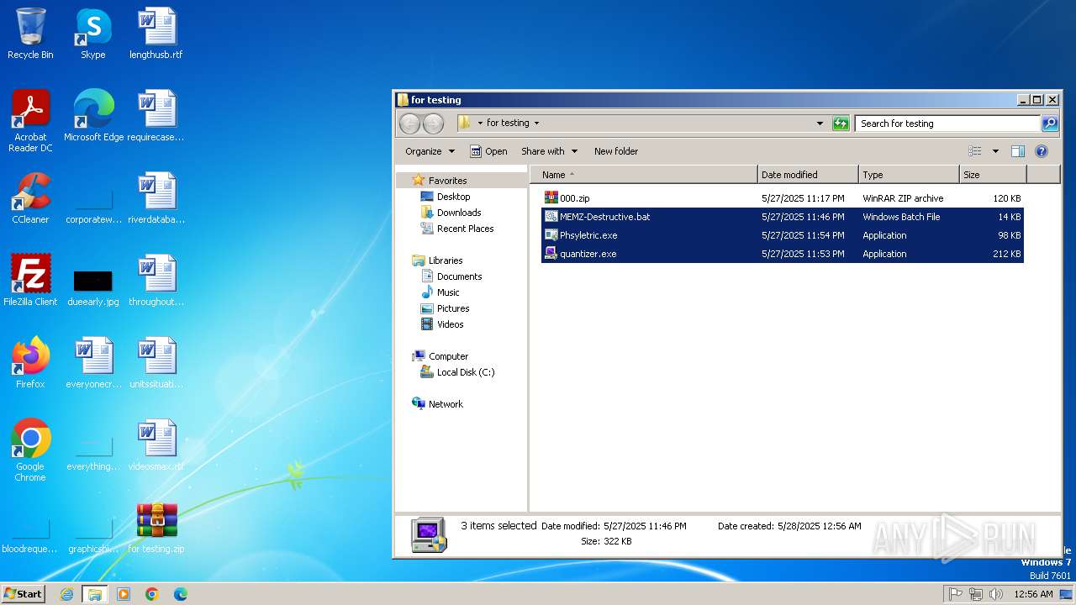Click the Windows Media Player taskbar icon
1076x605 pixels.
[x=124, y=594]
